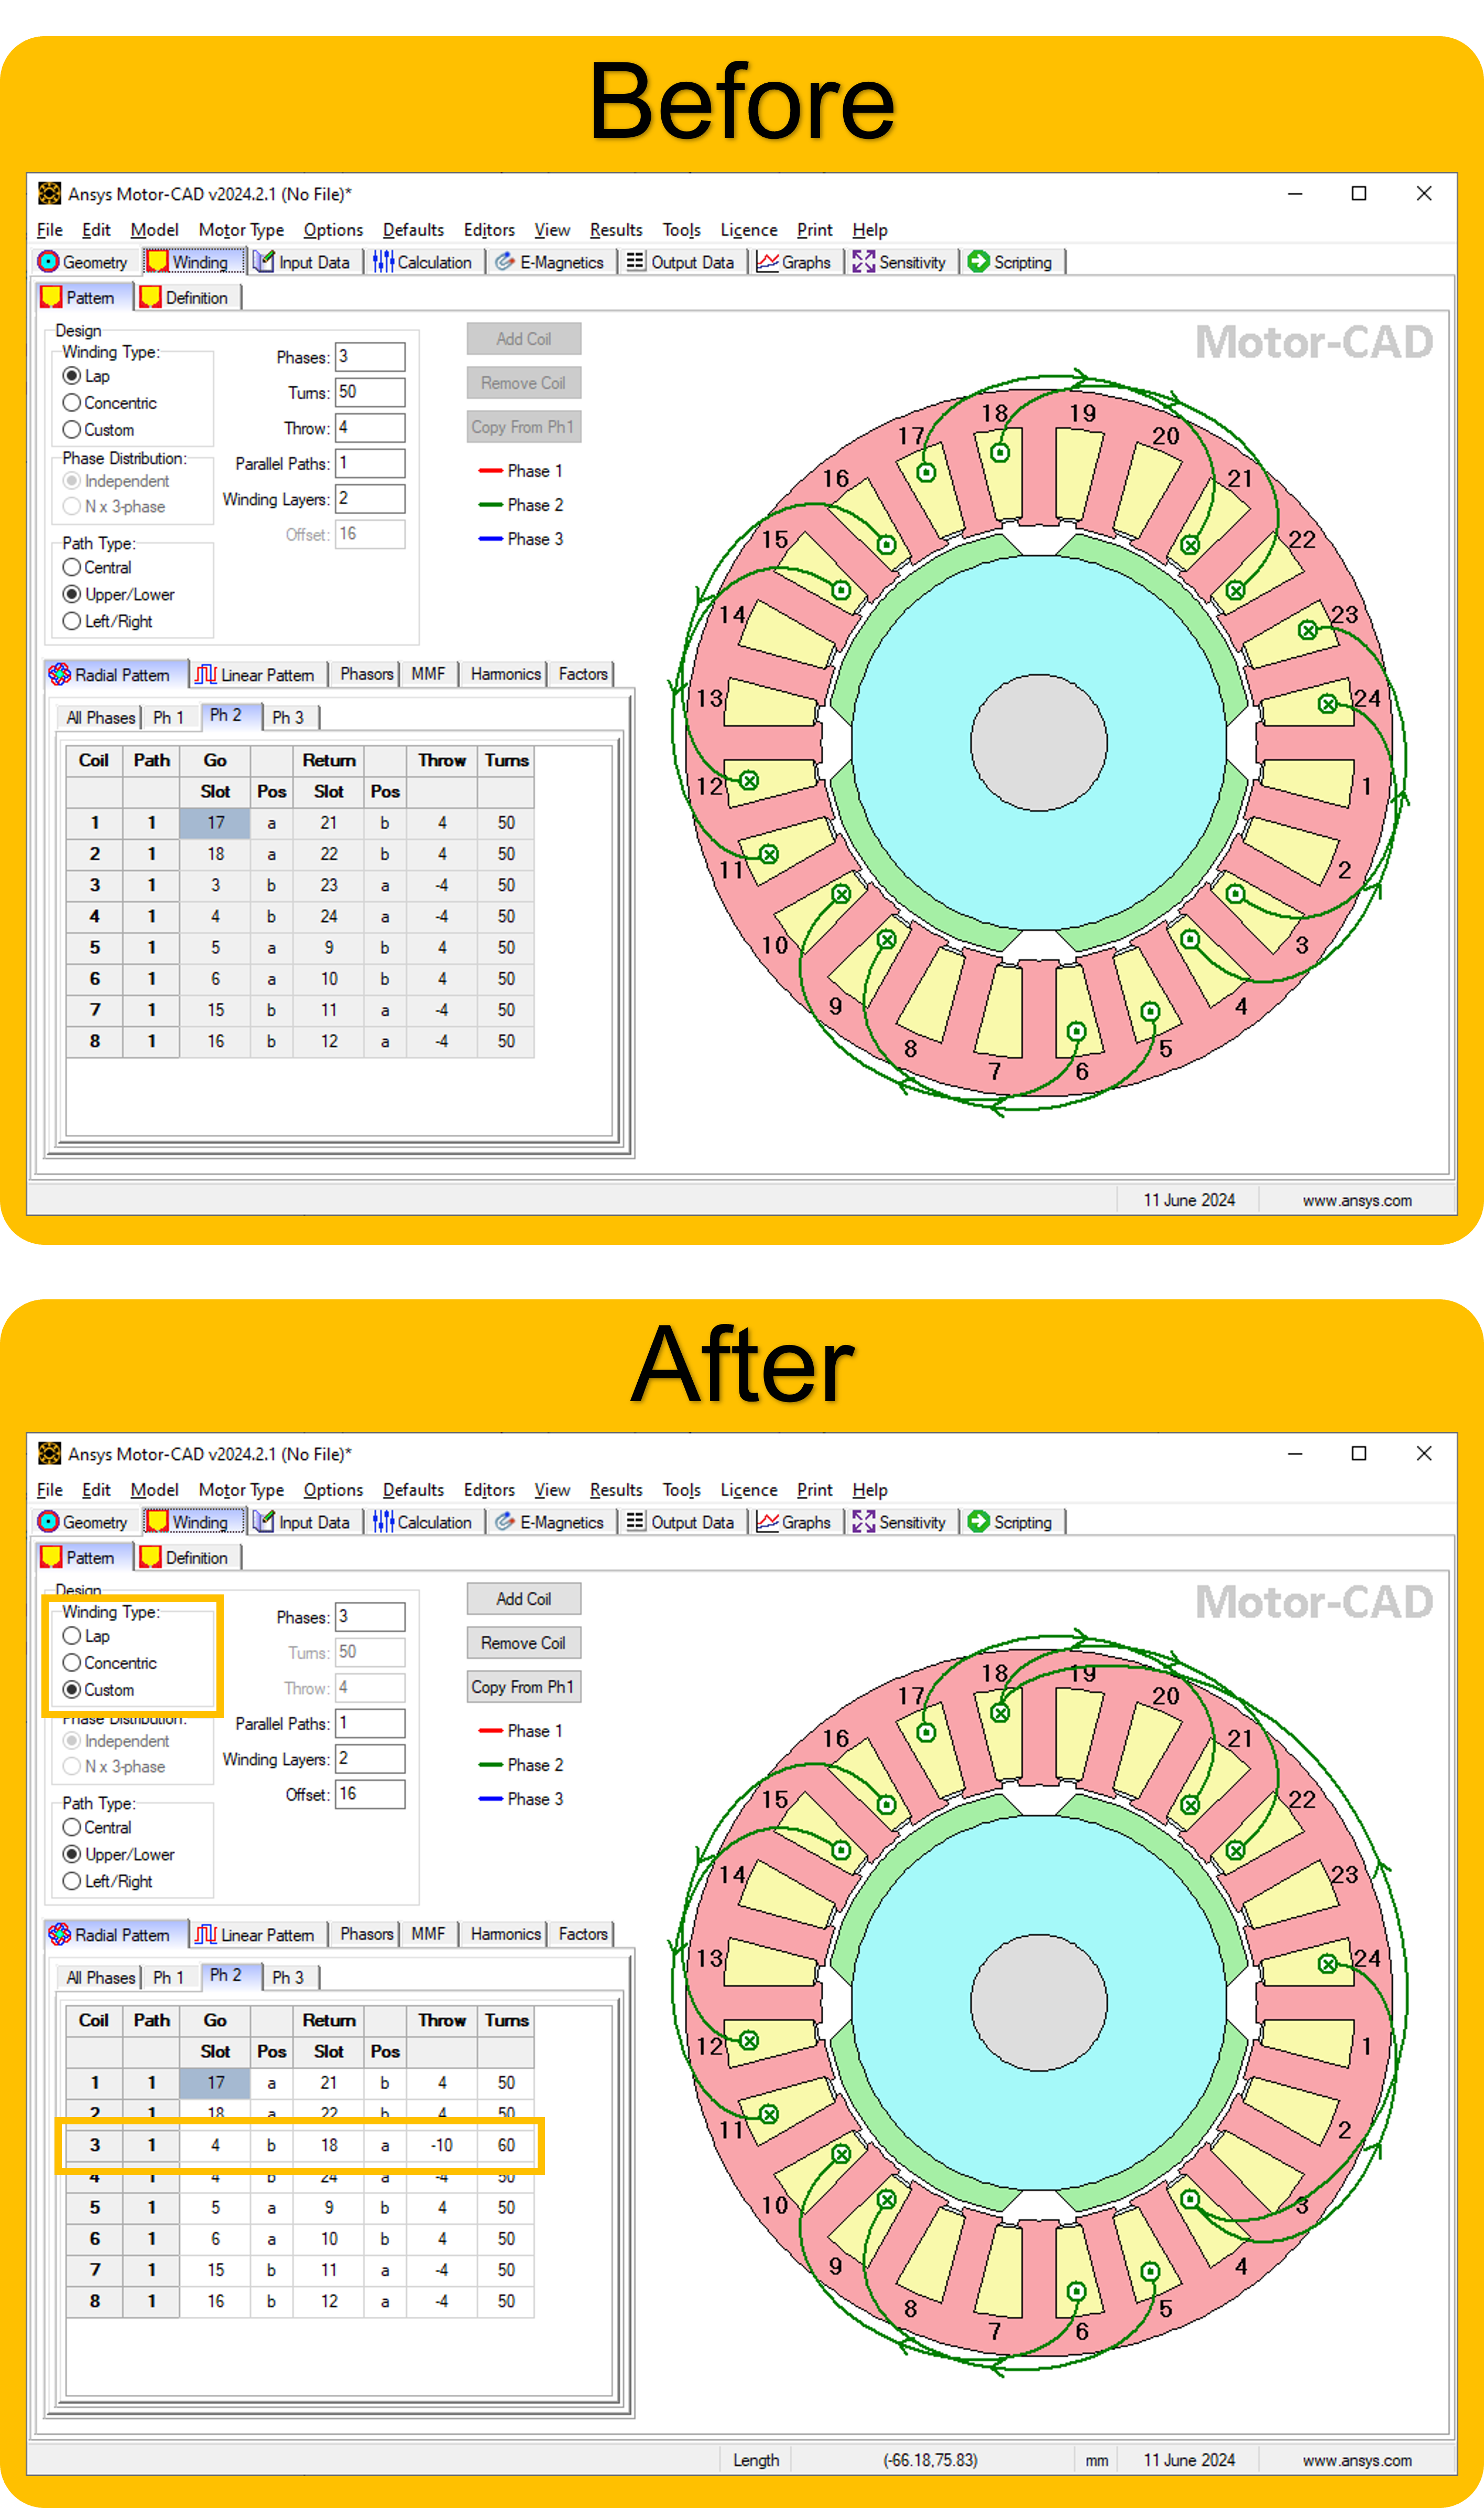This screenshot has width=1484, height=2508.
Task: Open Motor Type menu in Before window
Action: pos(241,230)
